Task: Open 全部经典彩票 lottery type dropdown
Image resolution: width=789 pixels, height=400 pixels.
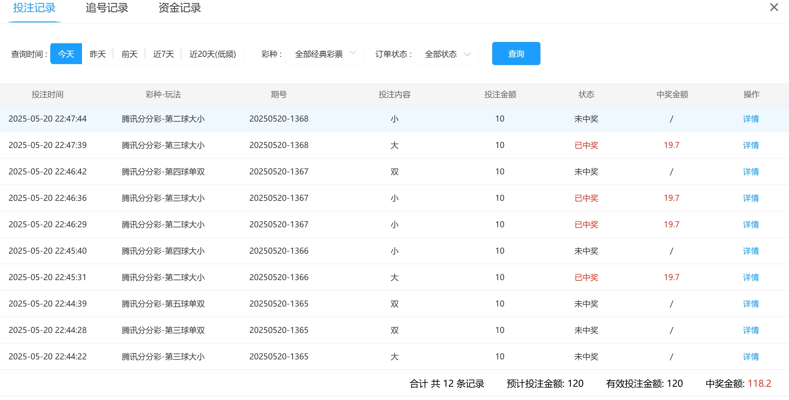Action: [319, 54]
